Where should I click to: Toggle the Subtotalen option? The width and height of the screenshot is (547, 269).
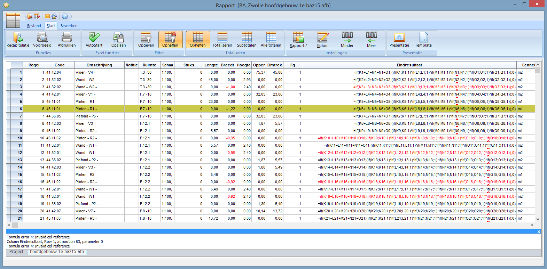247,40
